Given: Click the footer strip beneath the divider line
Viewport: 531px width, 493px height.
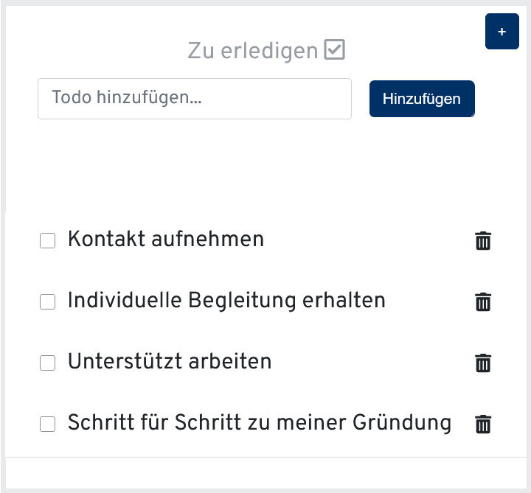Looking at the screenshot, I should (x=266, y=473).
